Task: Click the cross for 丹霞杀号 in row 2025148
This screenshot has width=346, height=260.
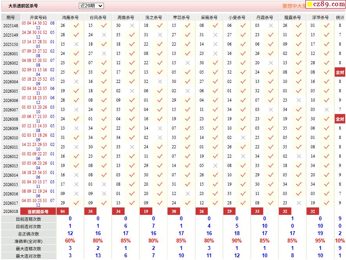Action: click(x=271, y=25)
